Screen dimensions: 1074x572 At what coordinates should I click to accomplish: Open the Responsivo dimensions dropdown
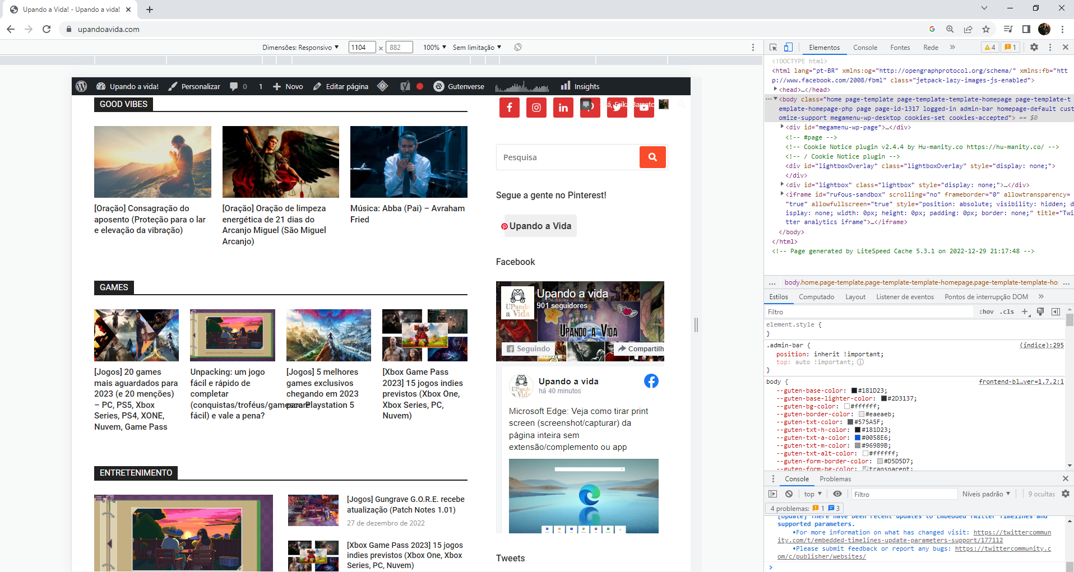300,47
